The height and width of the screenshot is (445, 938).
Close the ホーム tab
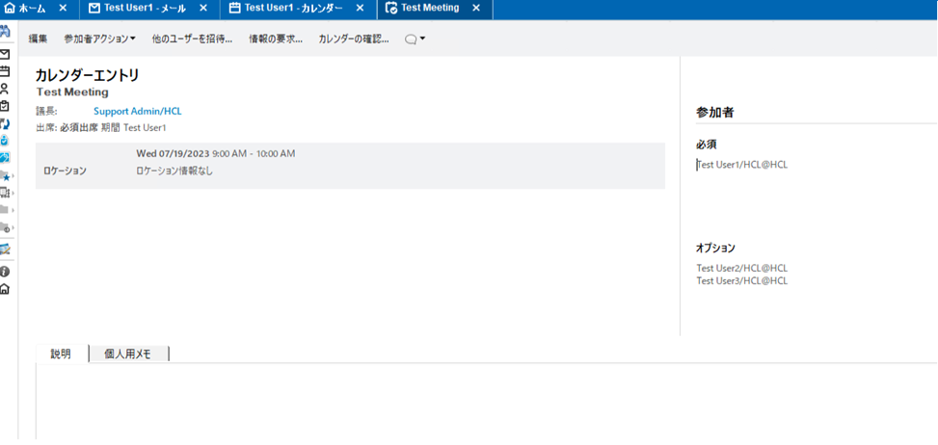[x=64, y=9]
